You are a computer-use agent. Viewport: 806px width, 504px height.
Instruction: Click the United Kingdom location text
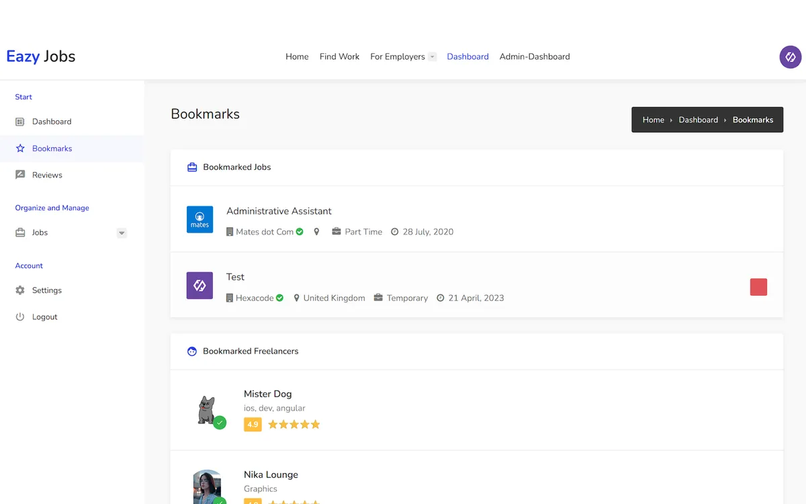point(334,298)
